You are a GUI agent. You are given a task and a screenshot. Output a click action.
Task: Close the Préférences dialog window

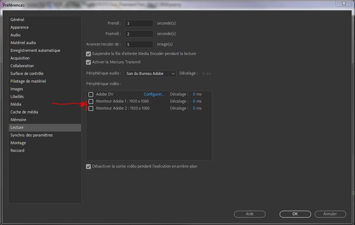pyautogui.click(x=344, y=3)
